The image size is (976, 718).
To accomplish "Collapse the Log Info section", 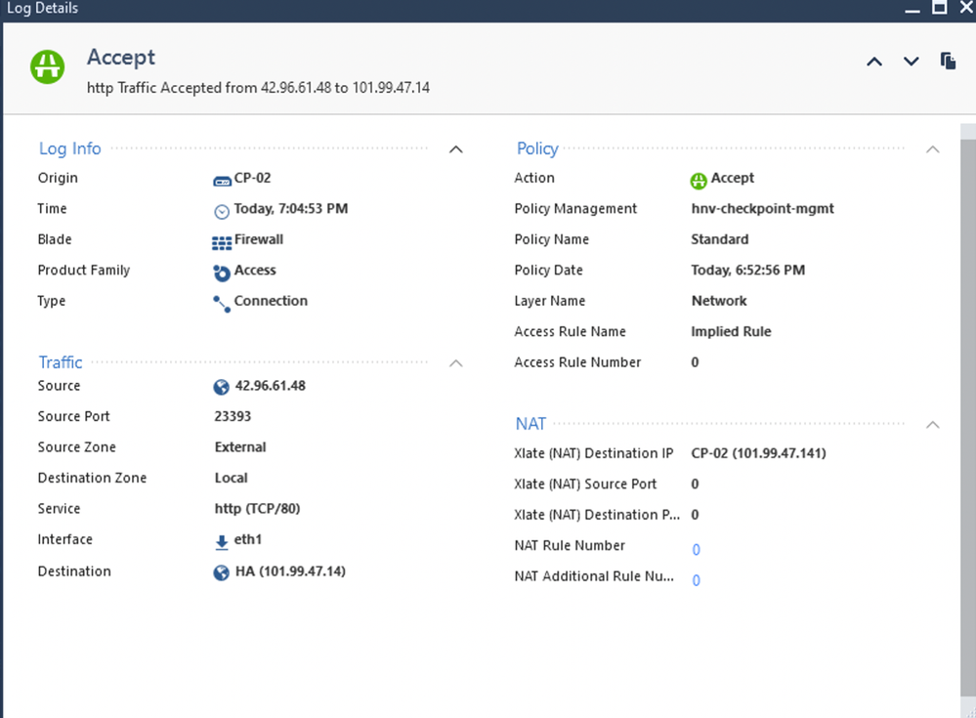I will pyautogui.click(x=456, y=149).
